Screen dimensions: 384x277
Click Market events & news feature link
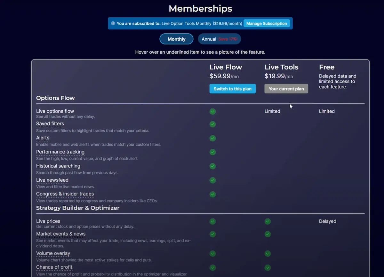[61, 234]
